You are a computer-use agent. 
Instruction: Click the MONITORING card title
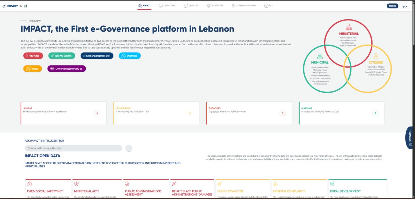123,108
